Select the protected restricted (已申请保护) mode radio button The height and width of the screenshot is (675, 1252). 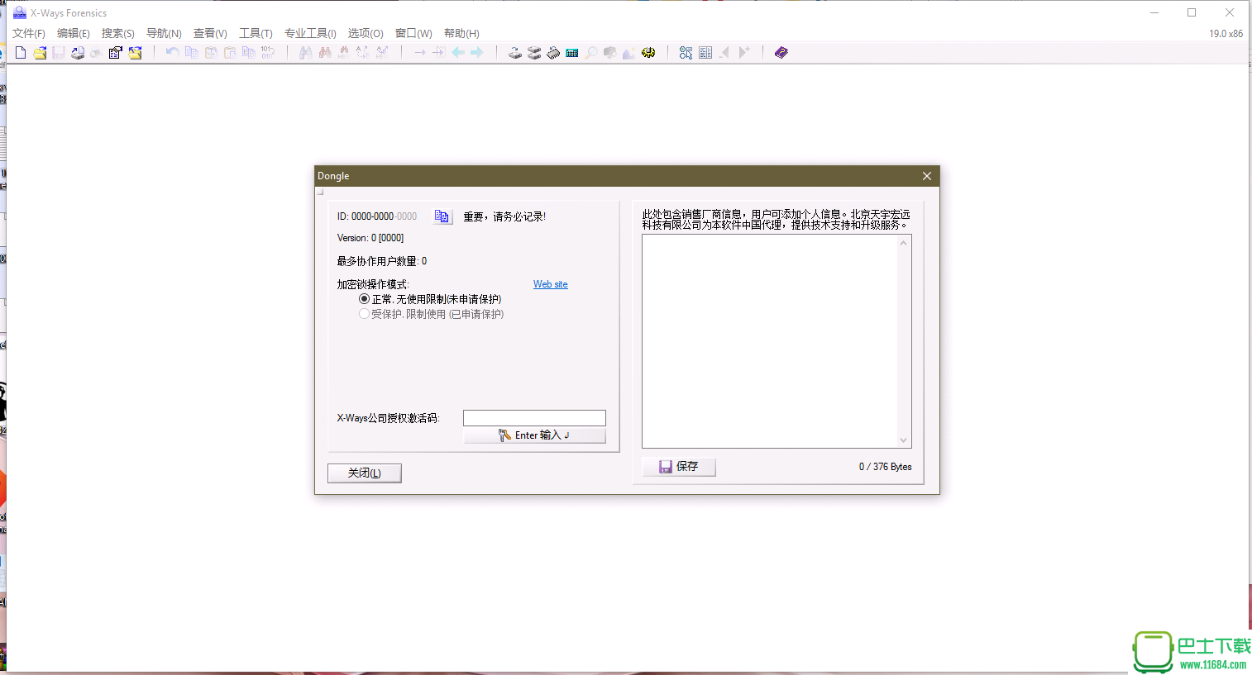coord(364,314)
